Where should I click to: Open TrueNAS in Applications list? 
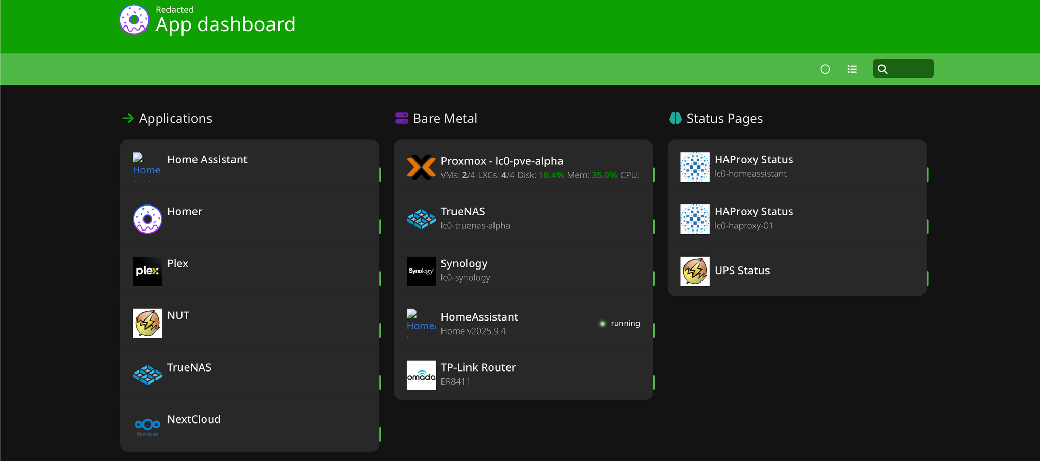tap(189, 368)
